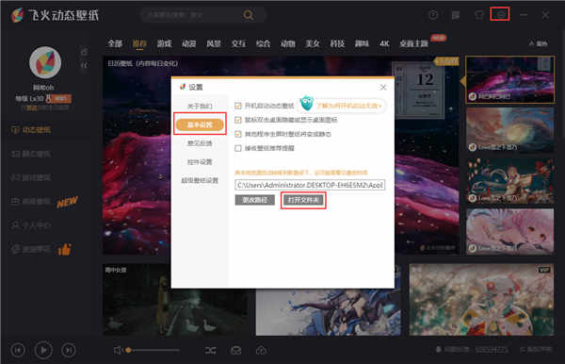Click the small icon above the collapse chevron
565x364 pixels.
(85, 52)
